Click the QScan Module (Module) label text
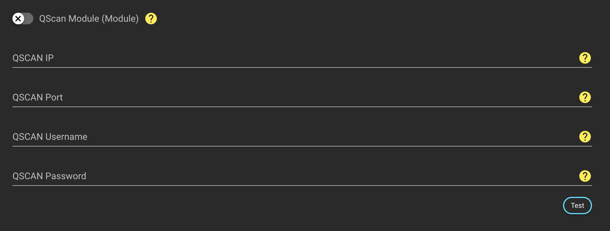 coord(89,19)
